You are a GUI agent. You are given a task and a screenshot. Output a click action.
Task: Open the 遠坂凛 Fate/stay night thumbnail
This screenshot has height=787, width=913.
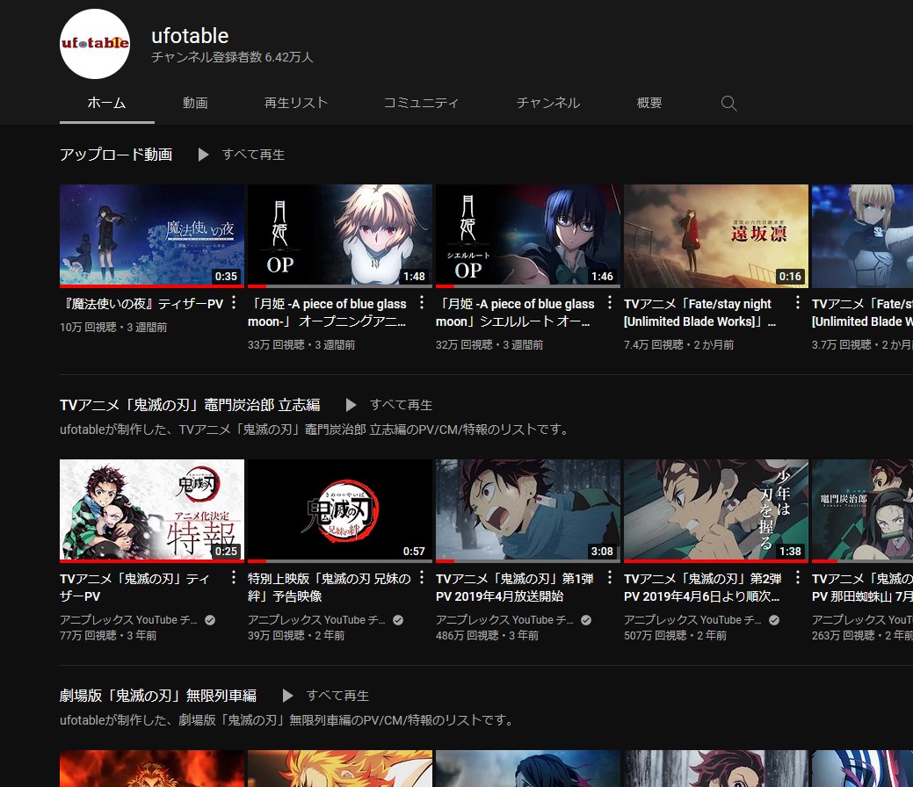(715, 235)
